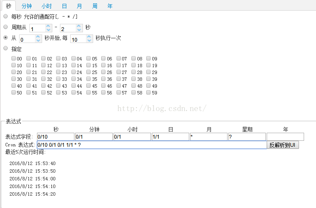The height and width of the screenshot is (208, 316).
Task: Increase the start second 0 spinner
Action: point(38,37)
